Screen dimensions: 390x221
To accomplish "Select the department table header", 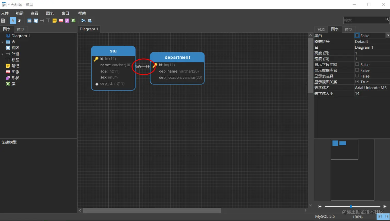I will (x=177, y=57).
